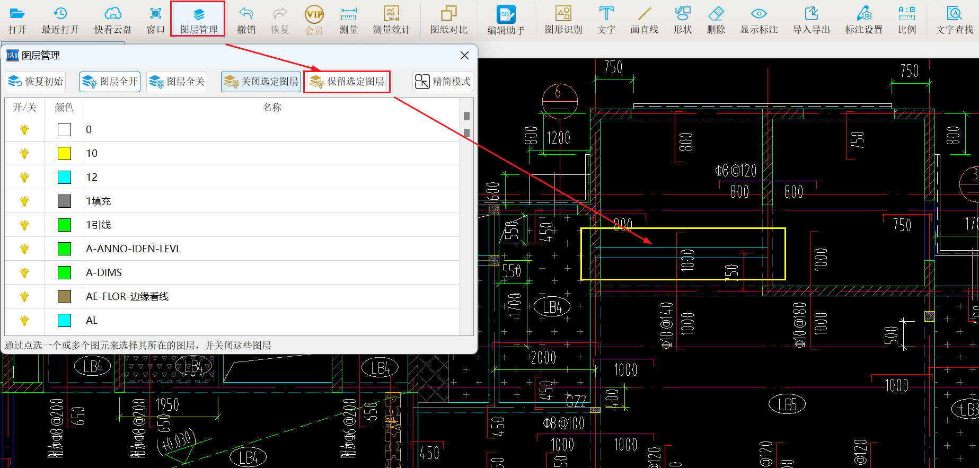
Task: Toggle AE-FLOR-边缘看线 layer bulb
Action: click(x=24, y=296)
